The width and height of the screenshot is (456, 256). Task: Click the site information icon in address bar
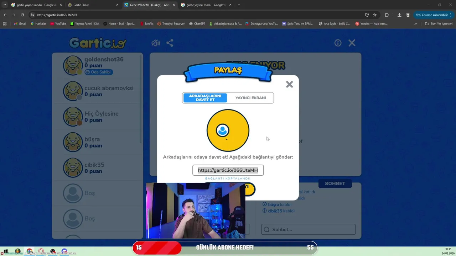point(32,15)
